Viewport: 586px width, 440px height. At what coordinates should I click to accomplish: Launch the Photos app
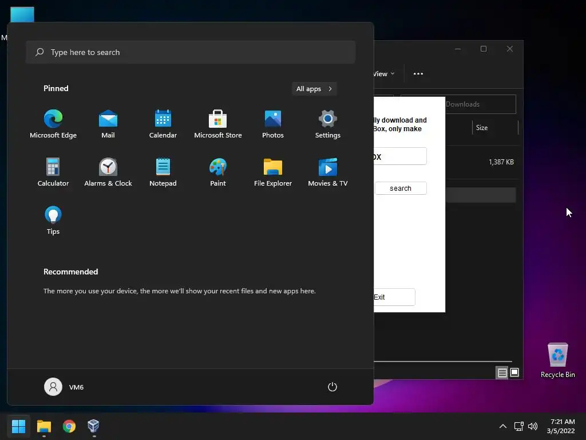(273, 124)
